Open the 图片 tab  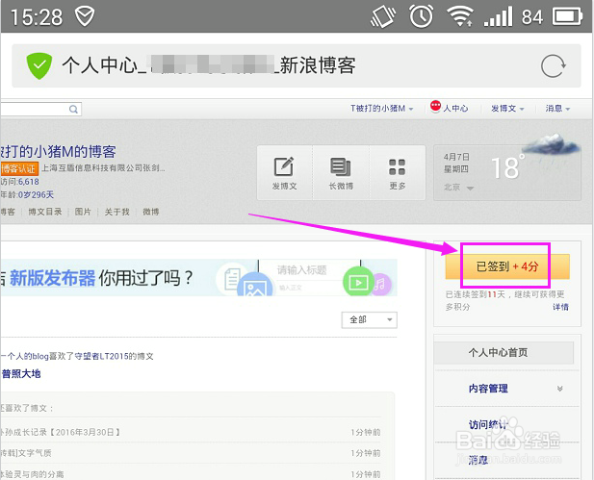click(83, 212)
